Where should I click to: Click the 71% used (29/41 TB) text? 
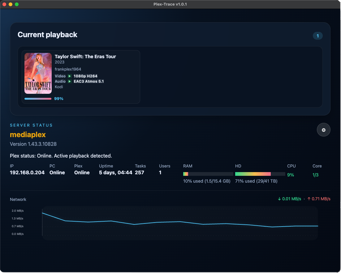tap(256, 181)
